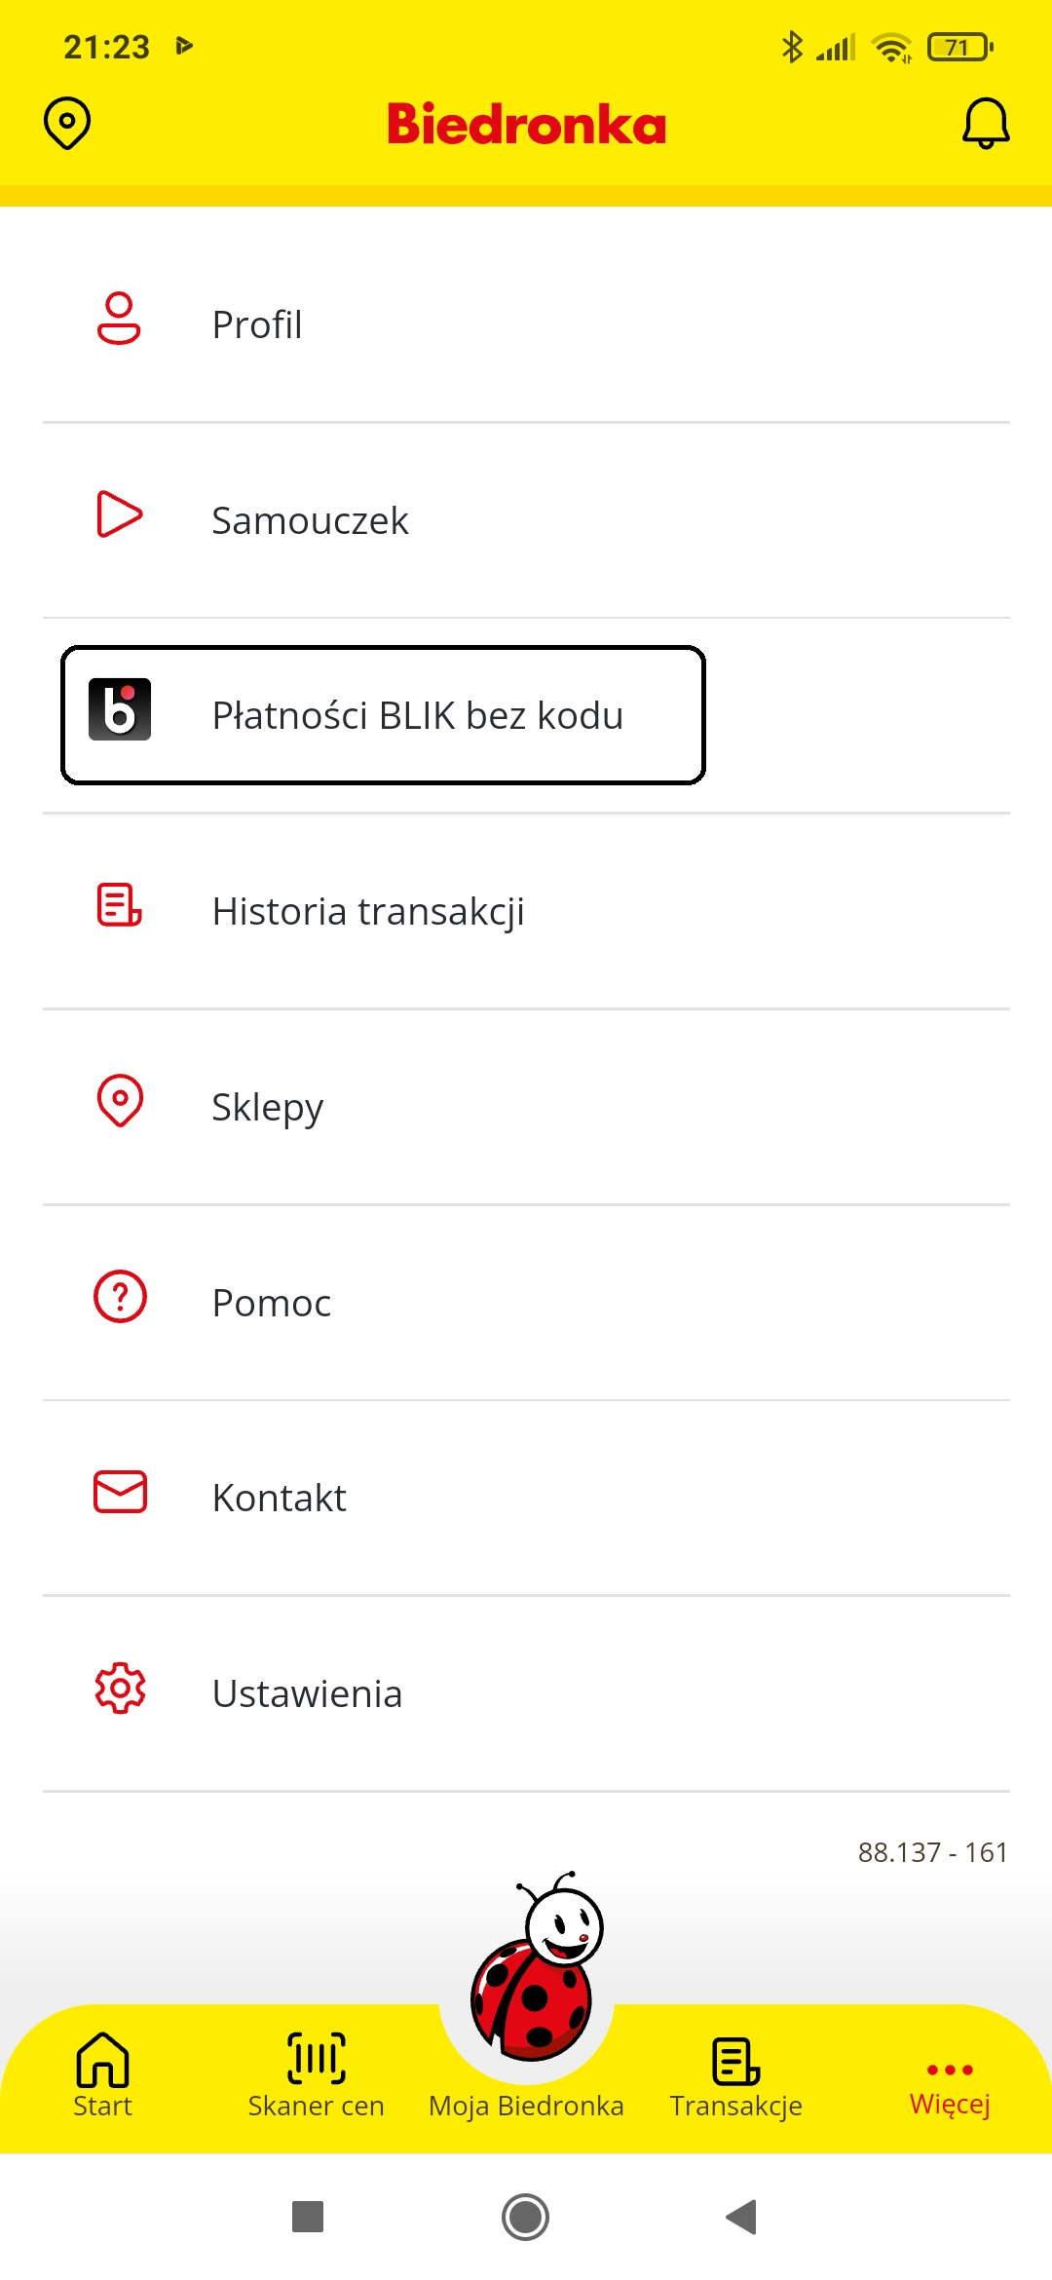1052x2280 pixels.
Task: Open the Samouczek tutorial entry
Action: [310, 517]
